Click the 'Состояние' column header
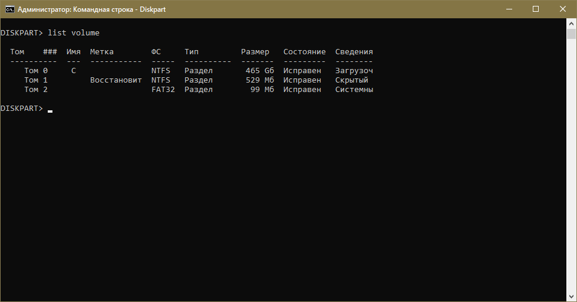Image resolution: width=577 pixels, height=302 pixels. tap(304, 52)
